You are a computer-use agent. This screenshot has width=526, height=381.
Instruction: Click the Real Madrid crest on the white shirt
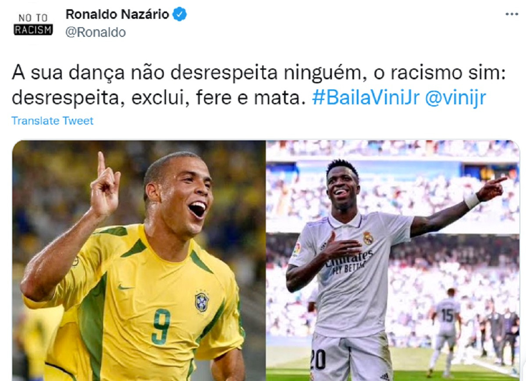point(368,238)
